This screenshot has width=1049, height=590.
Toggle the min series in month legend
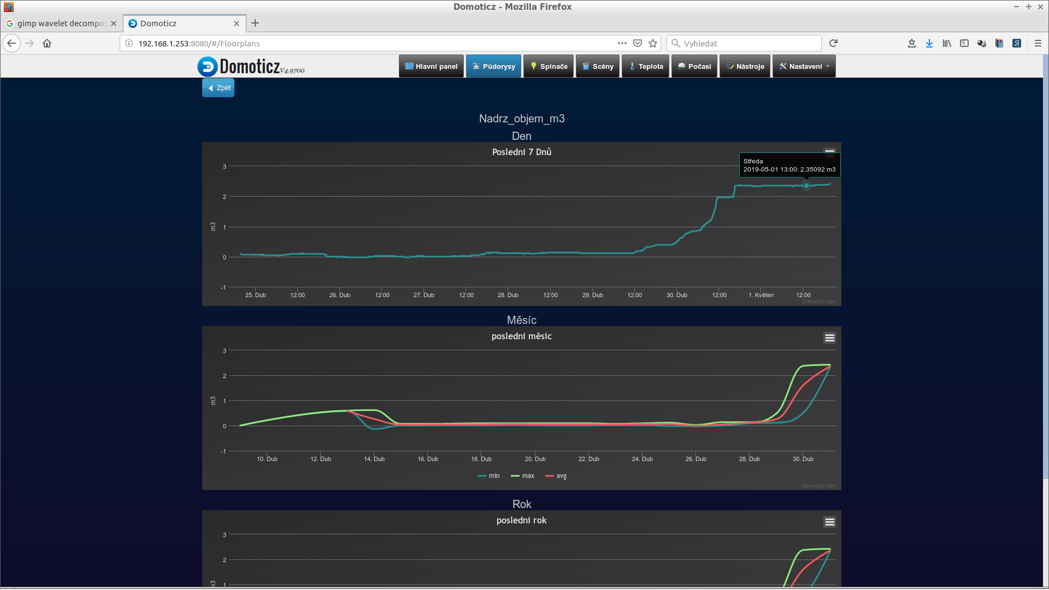[488, 476]
